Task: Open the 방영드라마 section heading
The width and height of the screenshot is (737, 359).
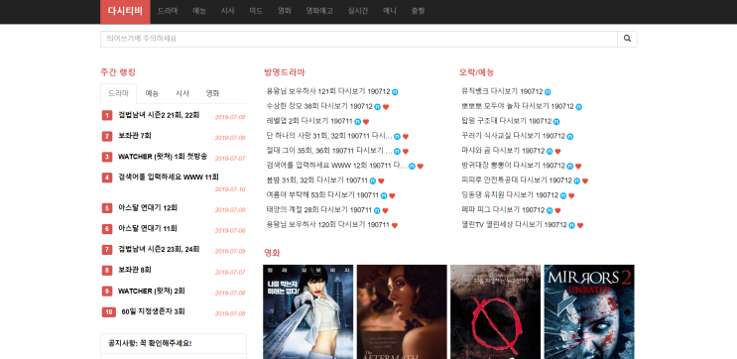Action: pyautogui.click(x=285, y=72)
